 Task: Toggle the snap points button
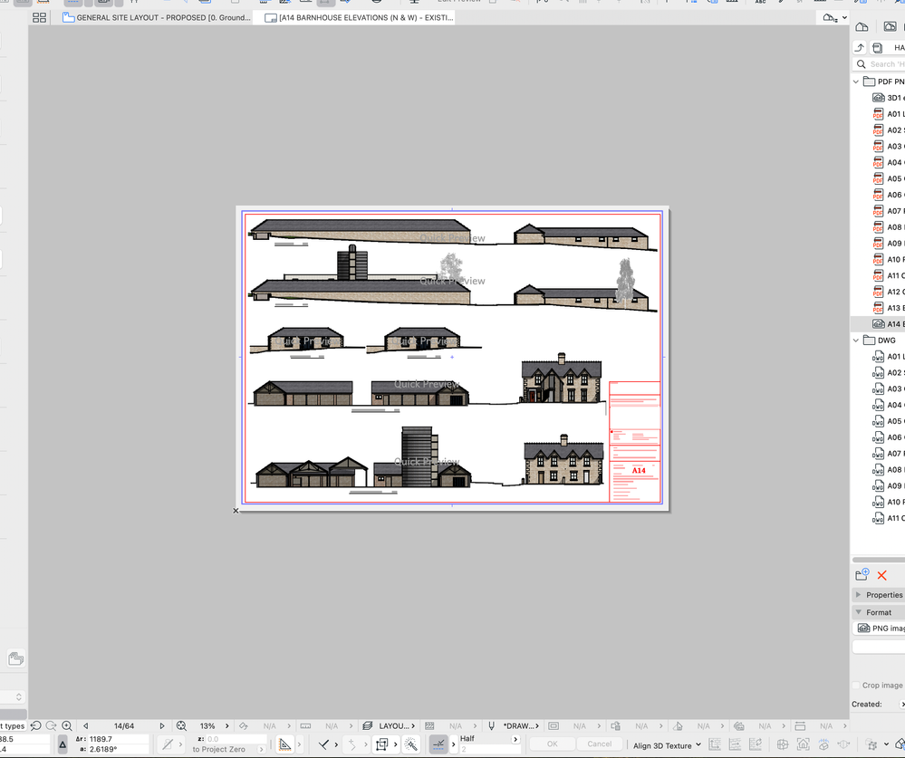click(438, 744)
